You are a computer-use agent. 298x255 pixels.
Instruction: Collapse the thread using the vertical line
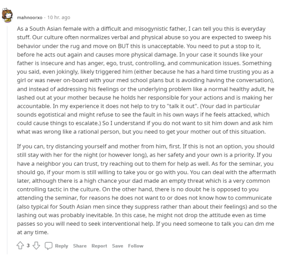click(x=7, y=139)
